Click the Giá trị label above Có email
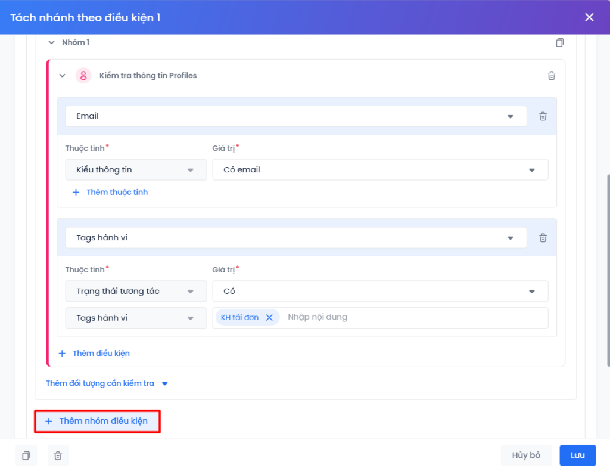 [223, 148]
